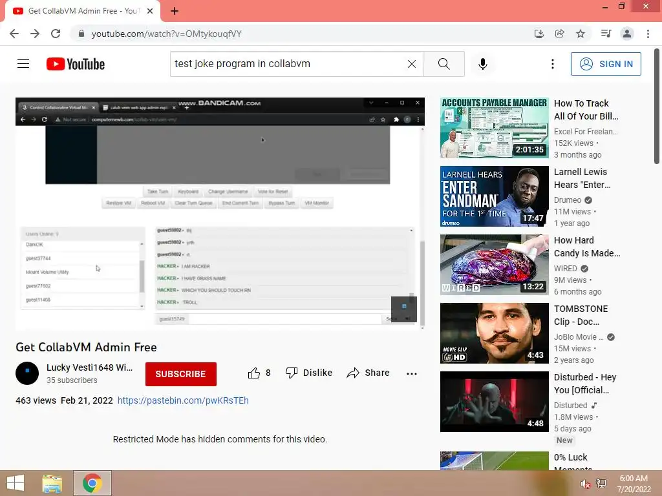Open Larnell Lewis Hears Enter title
The height and width of the screenshot is (496, 662).
click(x=582, y=178)
